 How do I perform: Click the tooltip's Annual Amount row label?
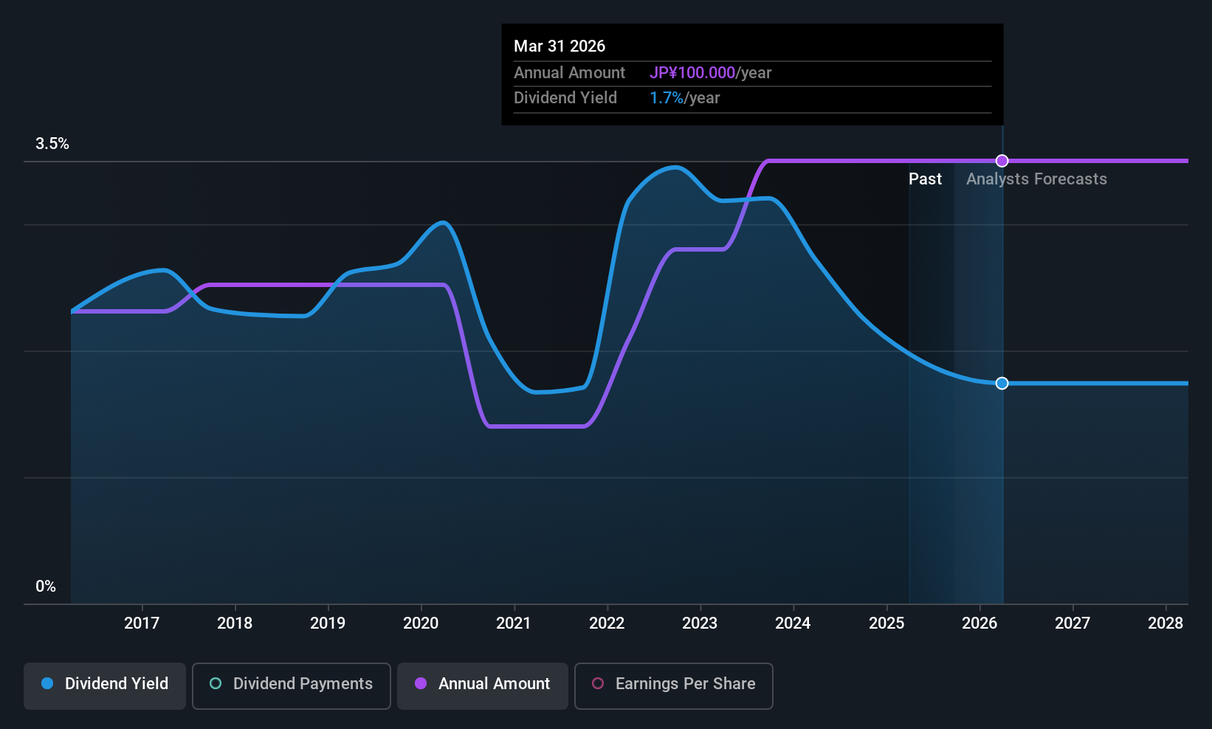point(569,73)
